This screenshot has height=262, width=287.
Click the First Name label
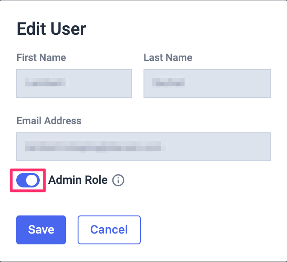click(x=41, y=57)
